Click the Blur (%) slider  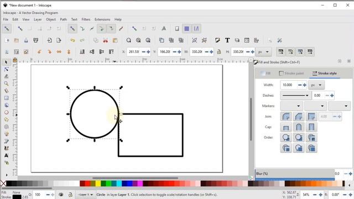tap(295, 174)
